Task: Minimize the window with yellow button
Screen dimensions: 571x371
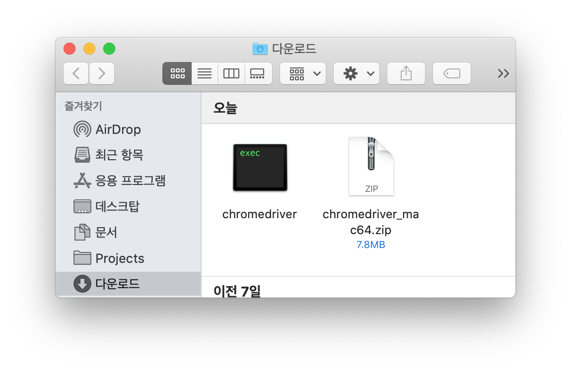Action: point(89,49)
